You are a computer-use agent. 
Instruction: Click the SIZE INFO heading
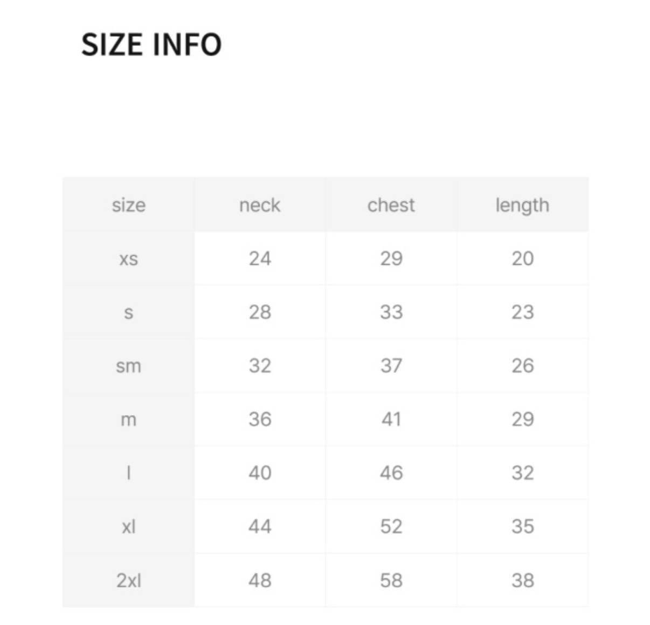coord(151,44)
